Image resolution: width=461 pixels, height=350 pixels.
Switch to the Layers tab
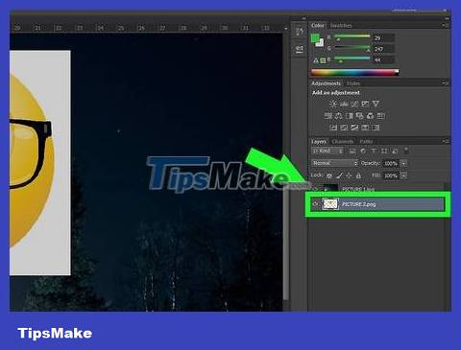click(x=319, y=141)
